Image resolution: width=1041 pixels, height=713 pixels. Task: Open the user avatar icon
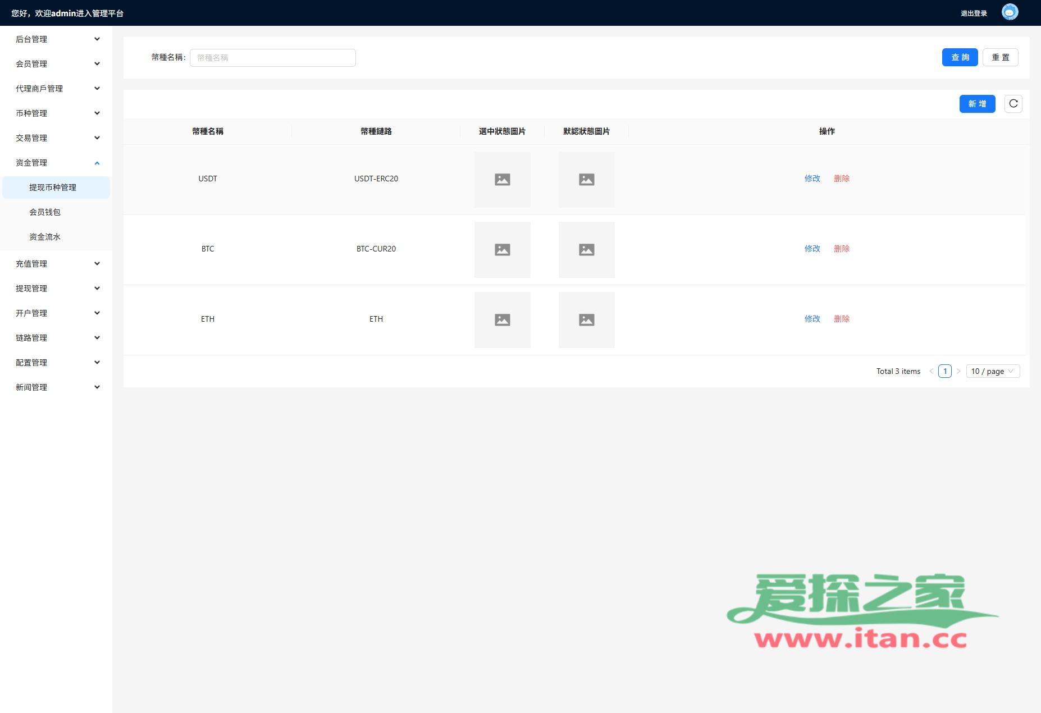click(x=1010, y=12)
